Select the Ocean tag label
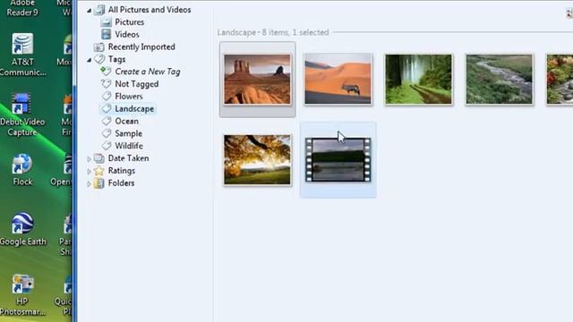Screen dimensions: 573x322 [x=126, y=121]
